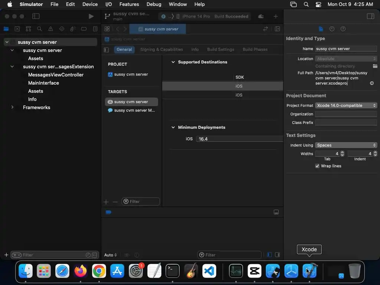Image resolution: width=380 pixels, height=285 pixels.
Task: Select sussy cvm server M... target
Action: tap(131, 110)
